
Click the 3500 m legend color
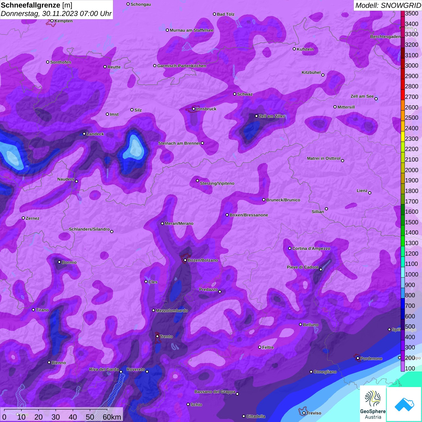pyautogui.click(x=403, y=13)
